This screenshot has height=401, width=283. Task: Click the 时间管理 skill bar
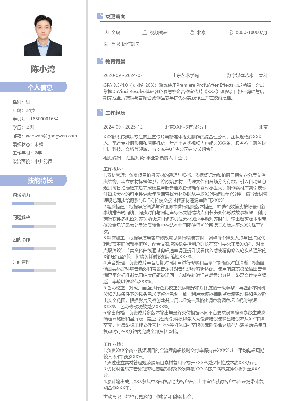(x=34, y=271)
